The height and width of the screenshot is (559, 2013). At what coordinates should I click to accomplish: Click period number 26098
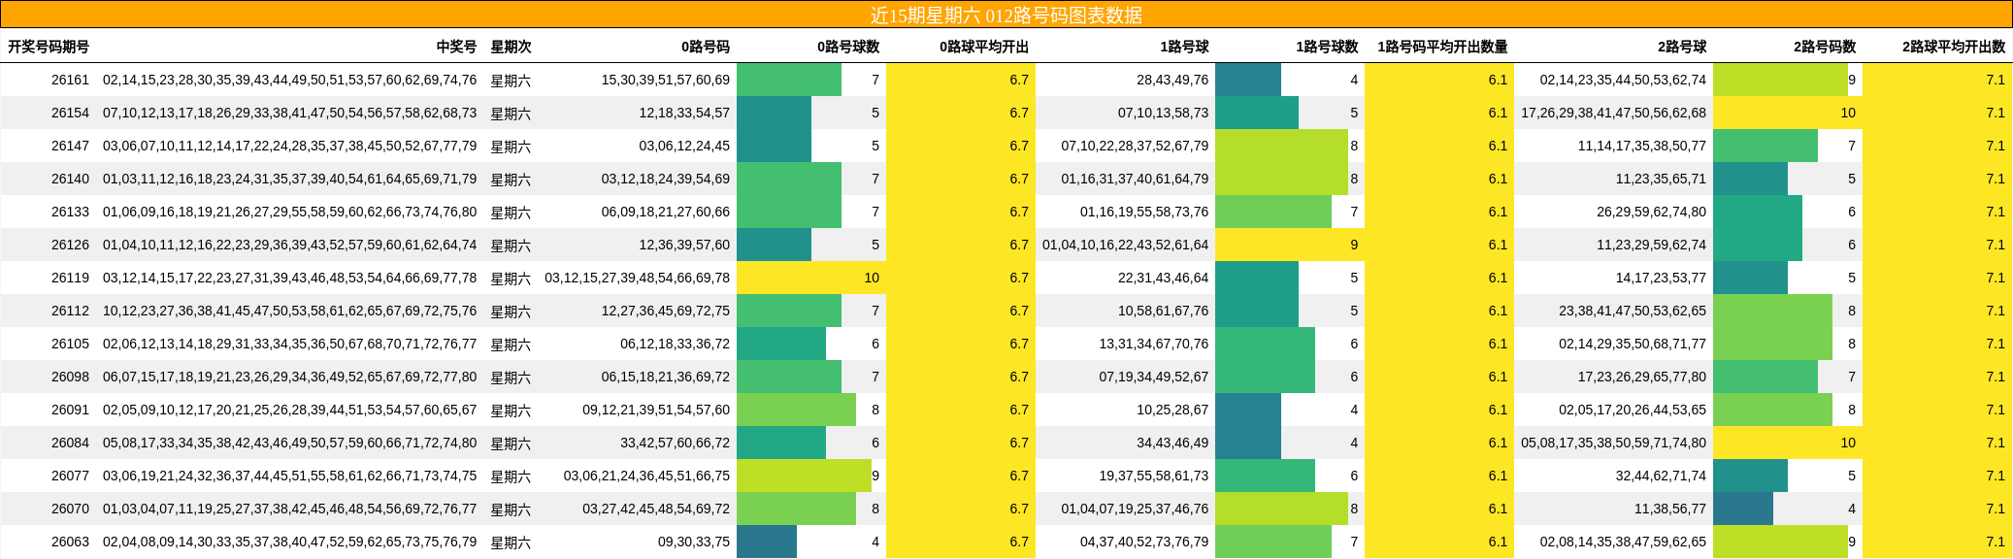click(70, 377)
